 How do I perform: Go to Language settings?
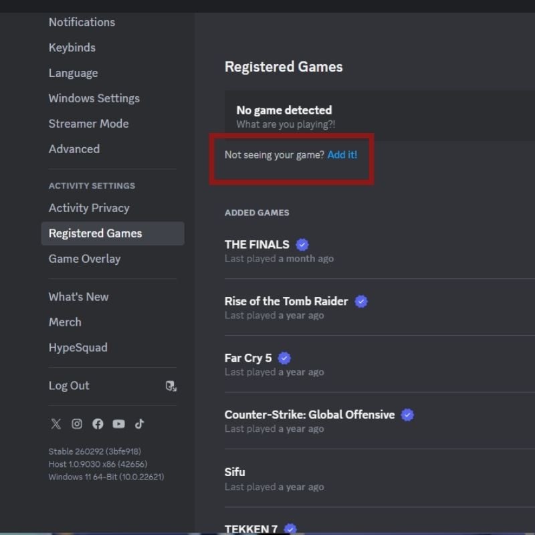point(74,73)
